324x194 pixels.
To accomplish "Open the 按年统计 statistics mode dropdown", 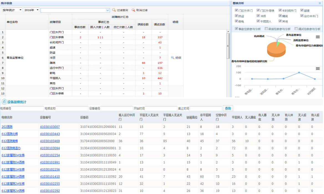I will 12,10.
